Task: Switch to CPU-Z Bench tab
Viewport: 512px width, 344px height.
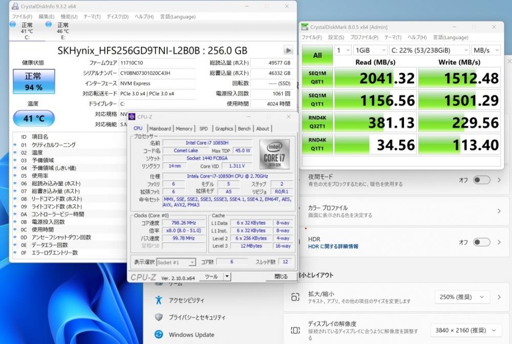Action: coord(244,128)
